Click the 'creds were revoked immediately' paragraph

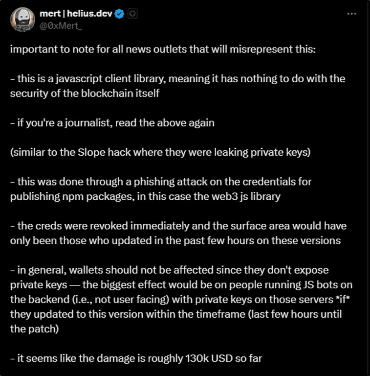coord(178,233)
